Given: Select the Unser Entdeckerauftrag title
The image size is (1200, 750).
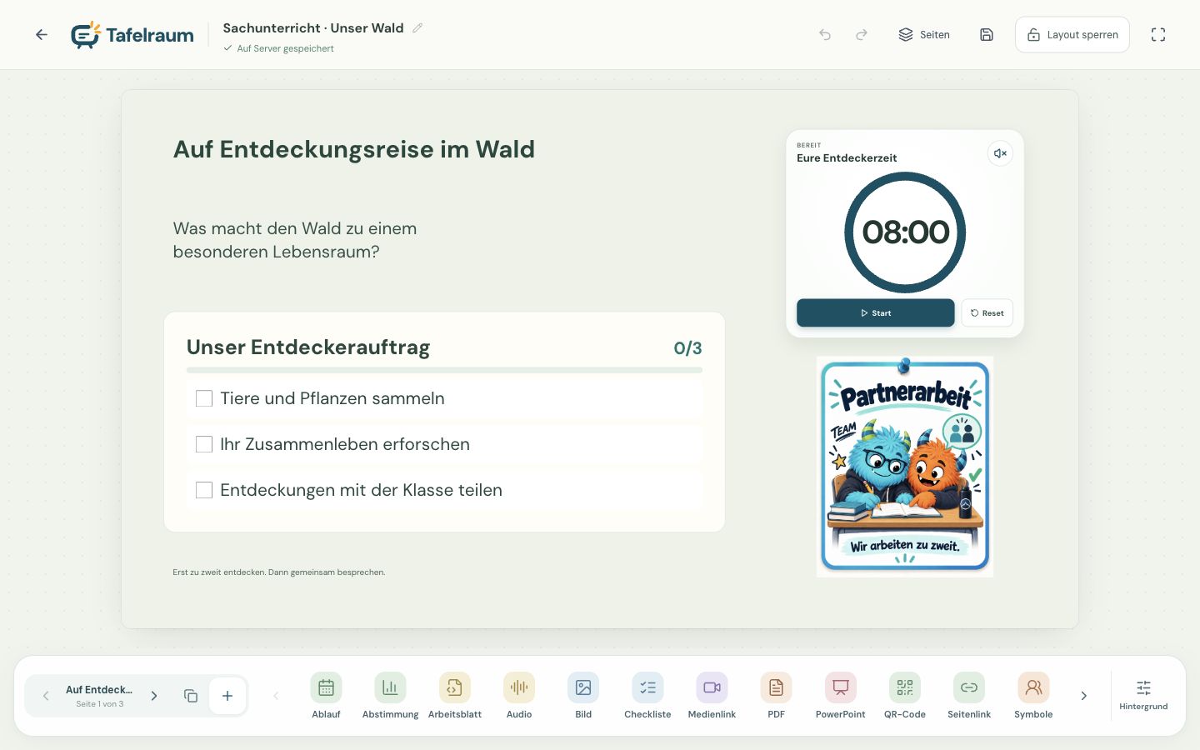Looking at the screenshot, I should click(308, 347).
